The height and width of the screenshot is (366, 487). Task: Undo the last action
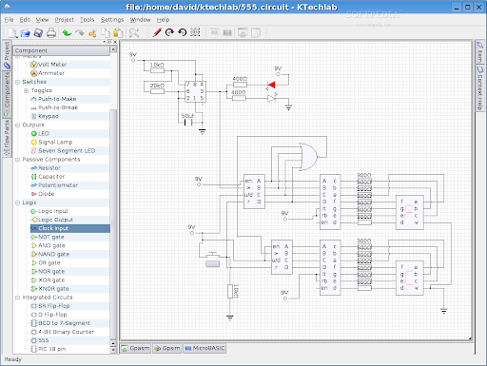coord(67,32)
